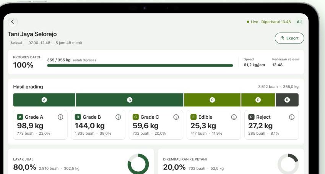Open Grade A info icon
The height and width of the screenshot is (174, 325).
(60, 117)
